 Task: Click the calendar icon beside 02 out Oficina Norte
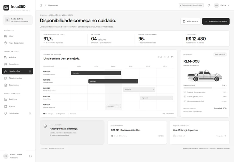[112, 136]
